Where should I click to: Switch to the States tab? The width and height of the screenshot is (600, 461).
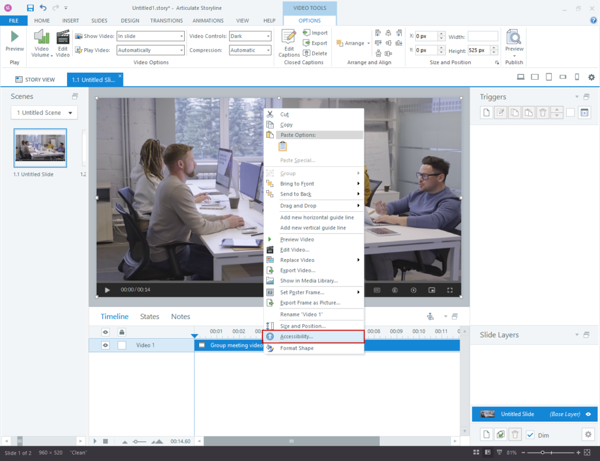point(150,317)
